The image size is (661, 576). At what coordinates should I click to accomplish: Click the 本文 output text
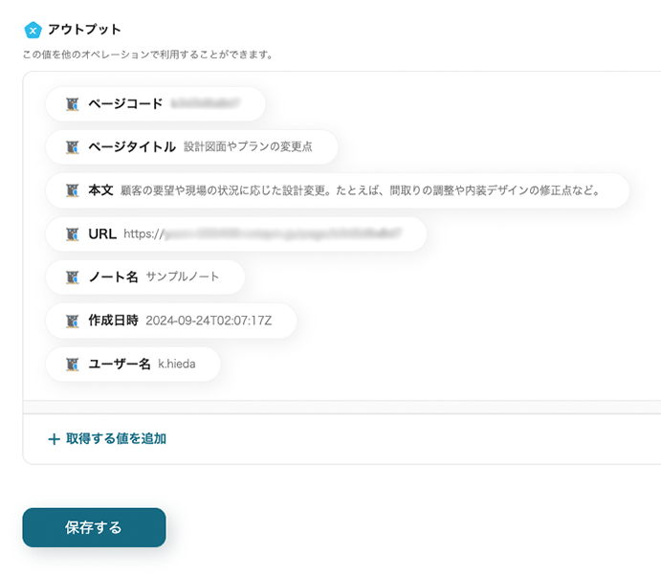pos(359,190)
